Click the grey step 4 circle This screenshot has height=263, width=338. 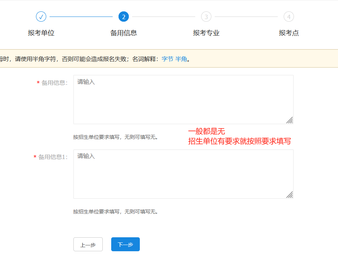[289, 17]
